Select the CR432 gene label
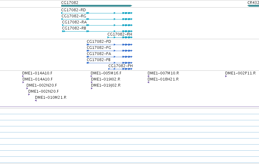This screenshot has height=164, width=259. click(x=253, y=3)
